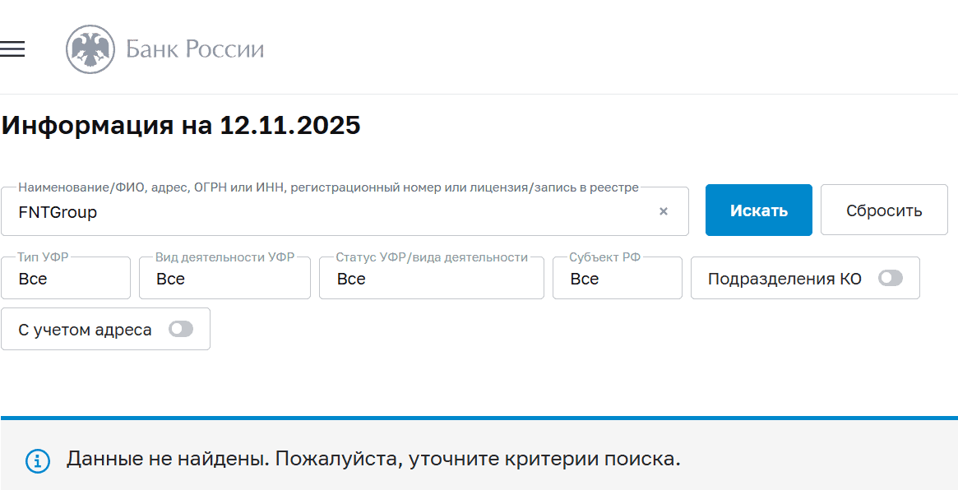The image size is (958, 490).
Task: Click the search field label about Наименование/ФИО
Action: [328, 187]
